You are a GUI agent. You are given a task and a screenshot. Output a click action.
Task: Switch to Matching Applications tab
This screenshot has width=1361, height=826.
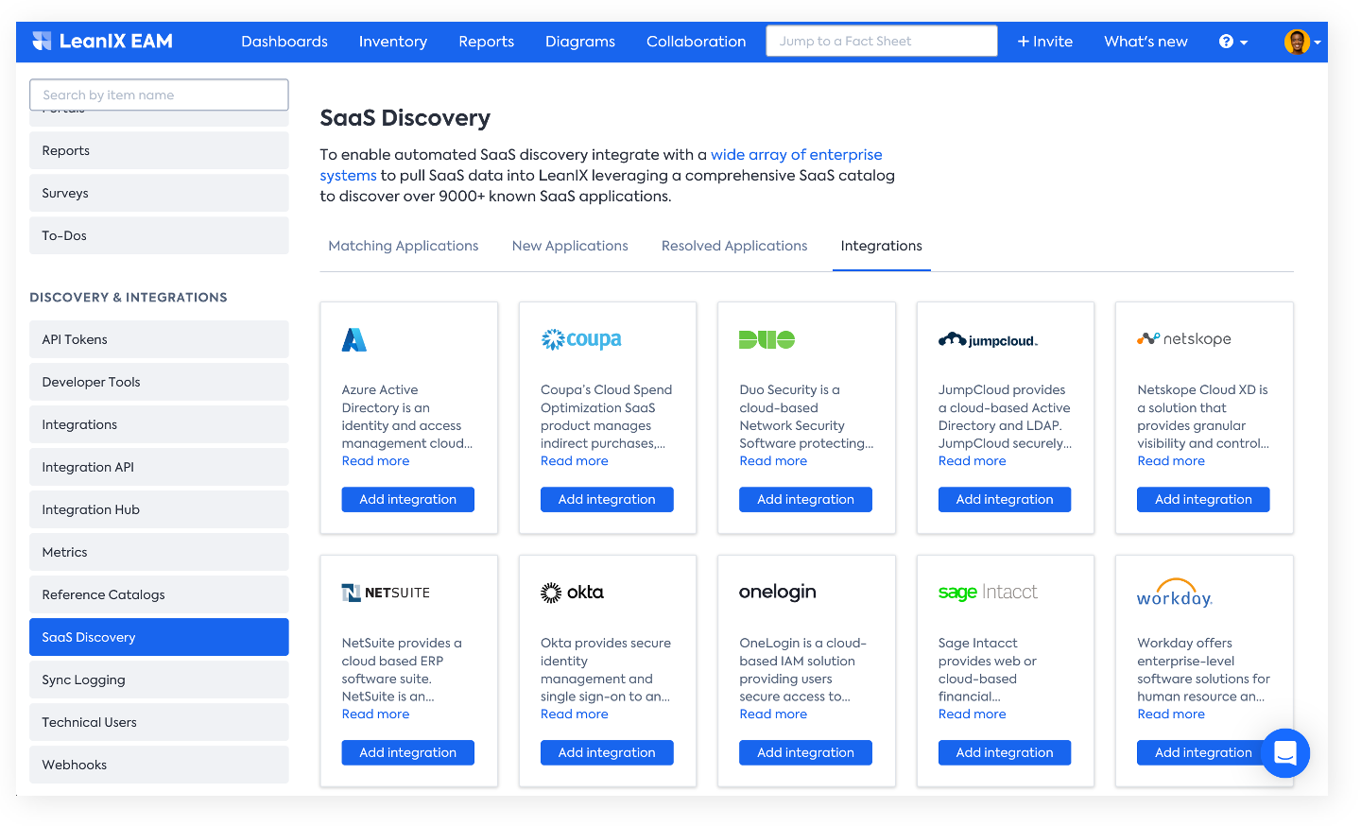(404, 246)
